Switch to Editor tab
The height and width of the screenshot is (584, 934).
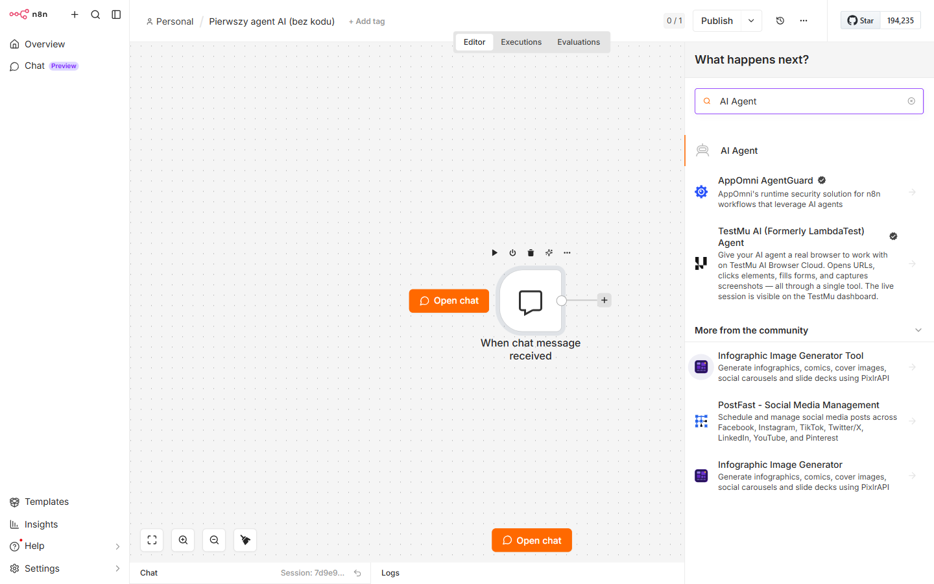pyautogui.click(x=474, y=42)
